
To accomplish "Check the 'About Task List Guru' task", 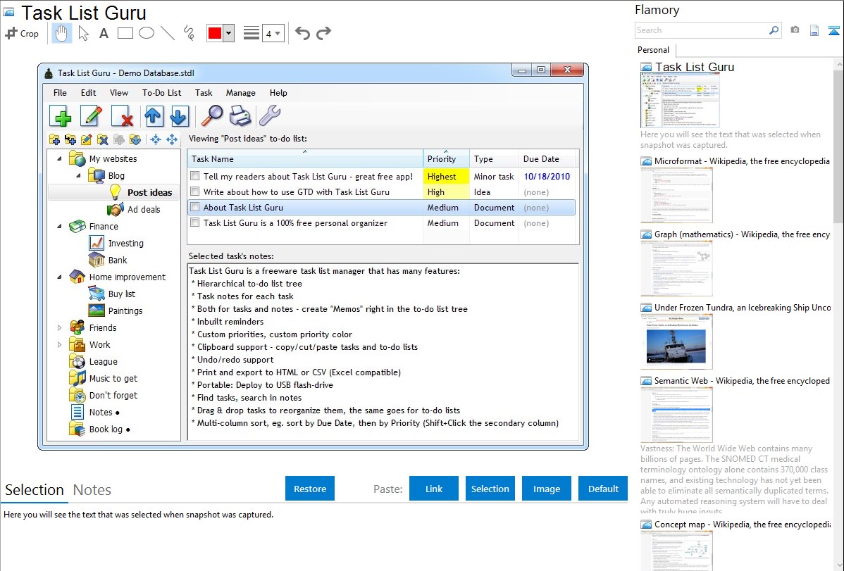I will click(195, 208).
